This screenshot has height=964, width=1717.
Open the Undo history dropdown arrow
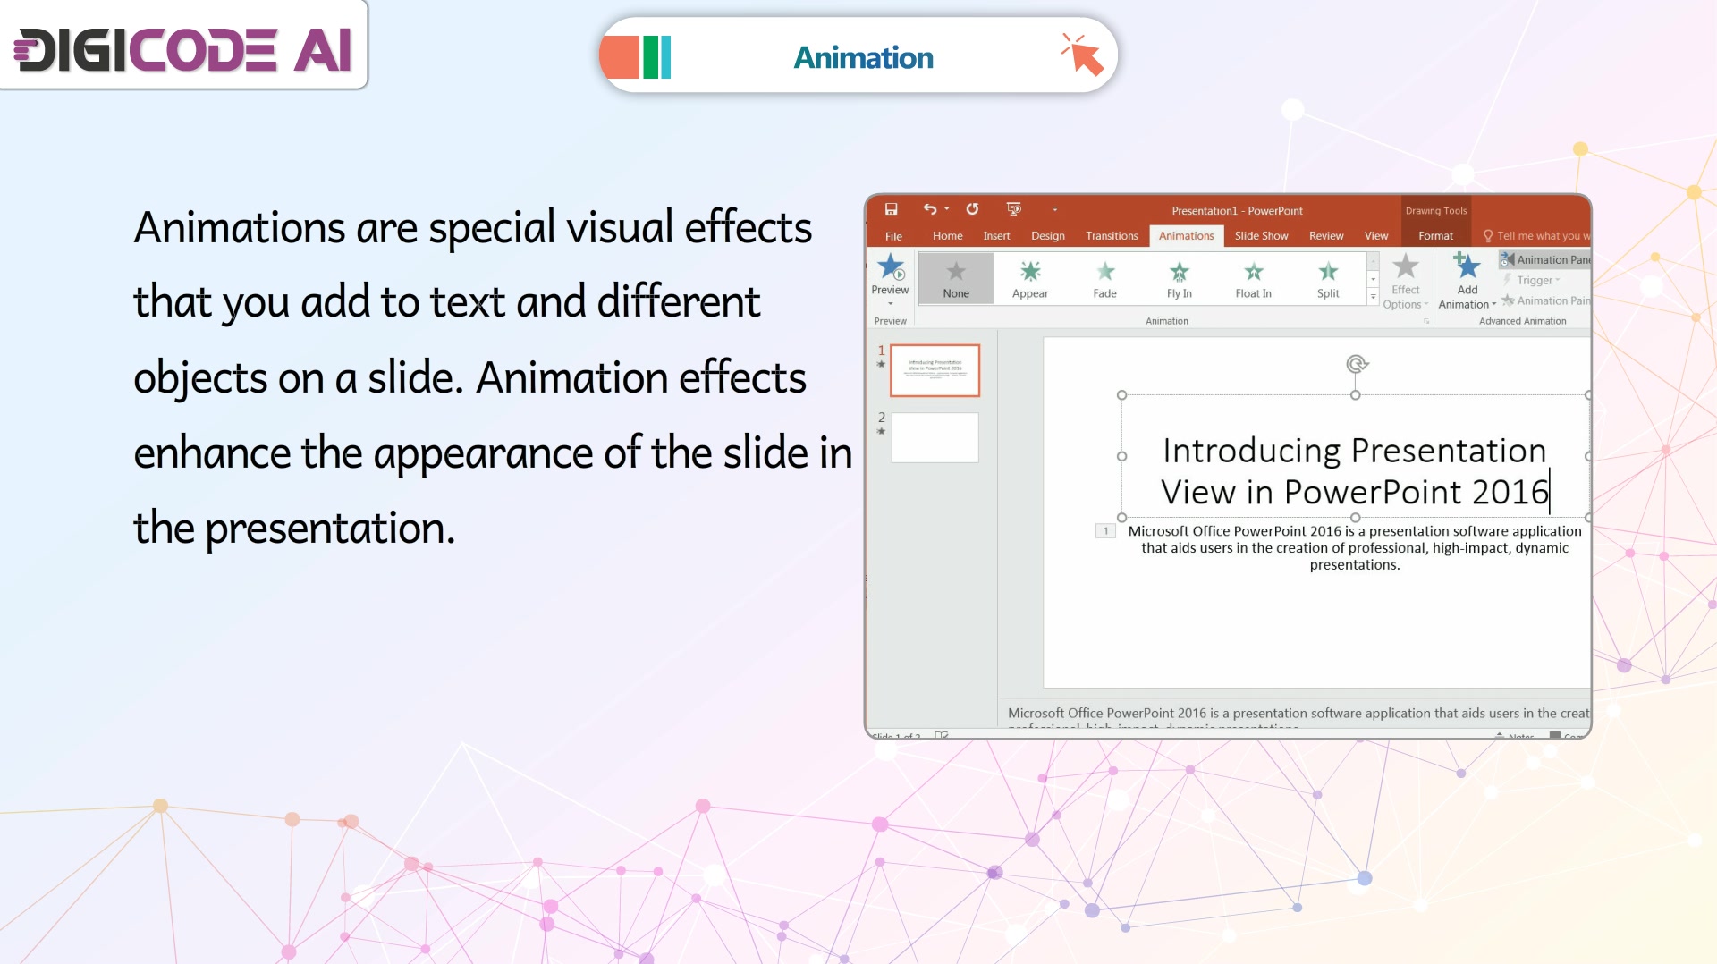[x=947, y=209]
